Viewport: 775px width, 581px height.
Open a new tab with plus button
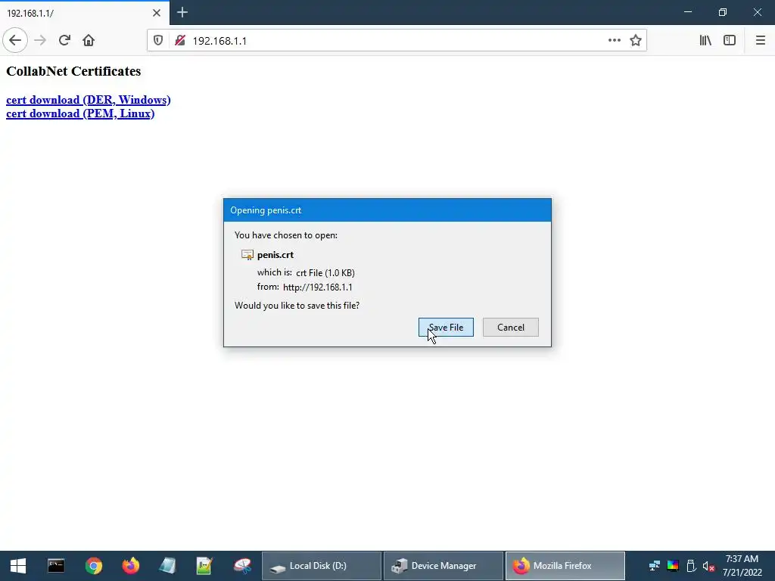click(x=182, y=12)
